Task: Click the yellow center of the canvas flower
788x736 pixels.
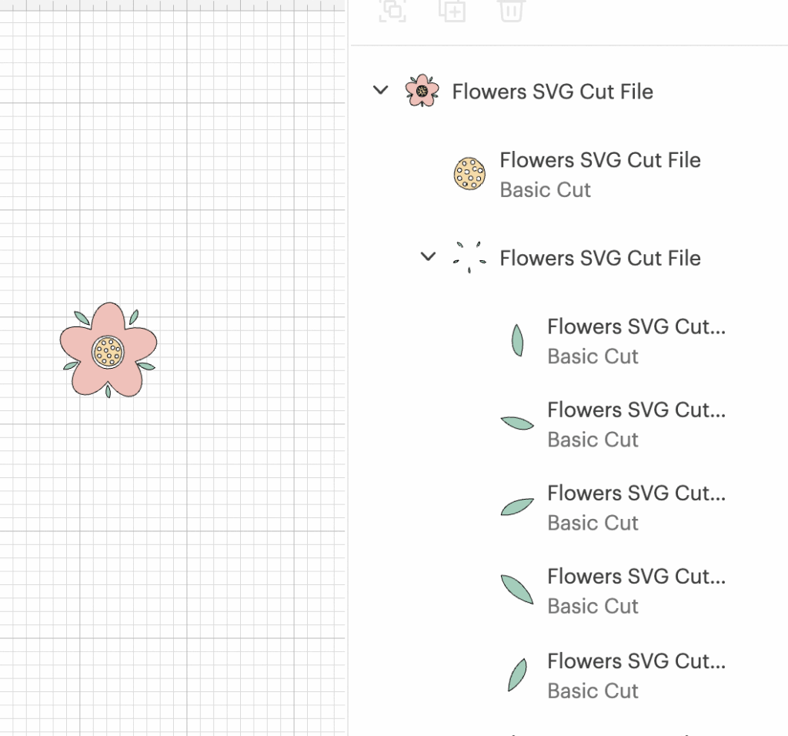Action: (x=108, y=352)
